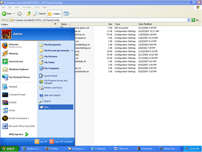
Task: Open Microsoft Office Word 2003
Action: 19,126
